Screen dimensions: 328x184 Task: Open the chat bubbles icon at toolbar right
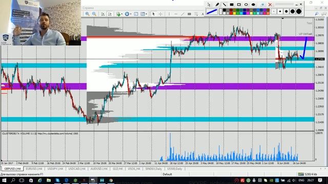(x=324, y=14)
